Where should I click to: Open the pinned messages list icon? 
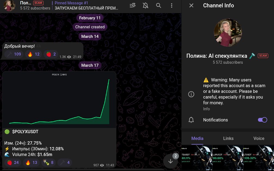[133, 5]
